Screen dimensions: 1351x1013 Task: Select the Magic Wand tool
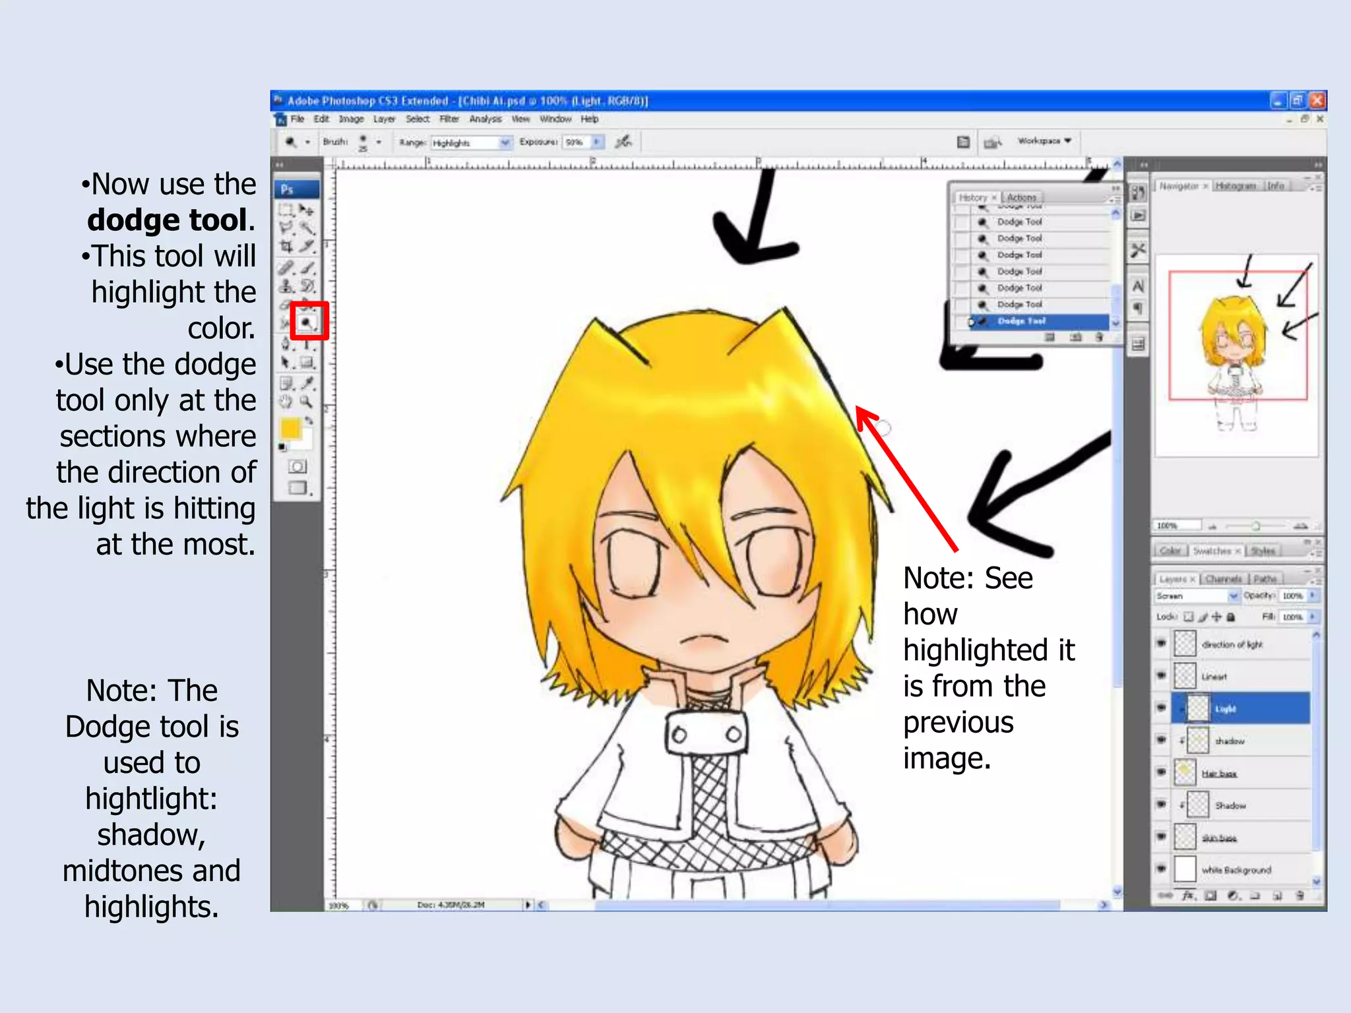tap(307, 228)
